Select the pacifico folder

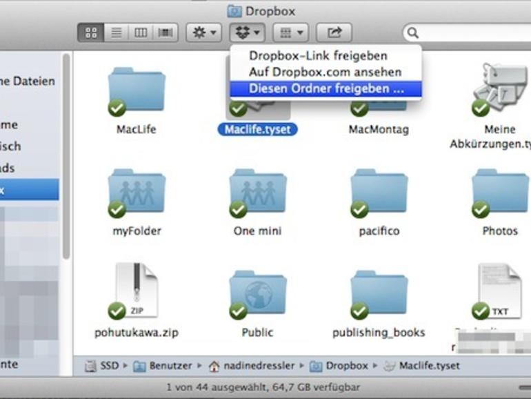[379, 193]
